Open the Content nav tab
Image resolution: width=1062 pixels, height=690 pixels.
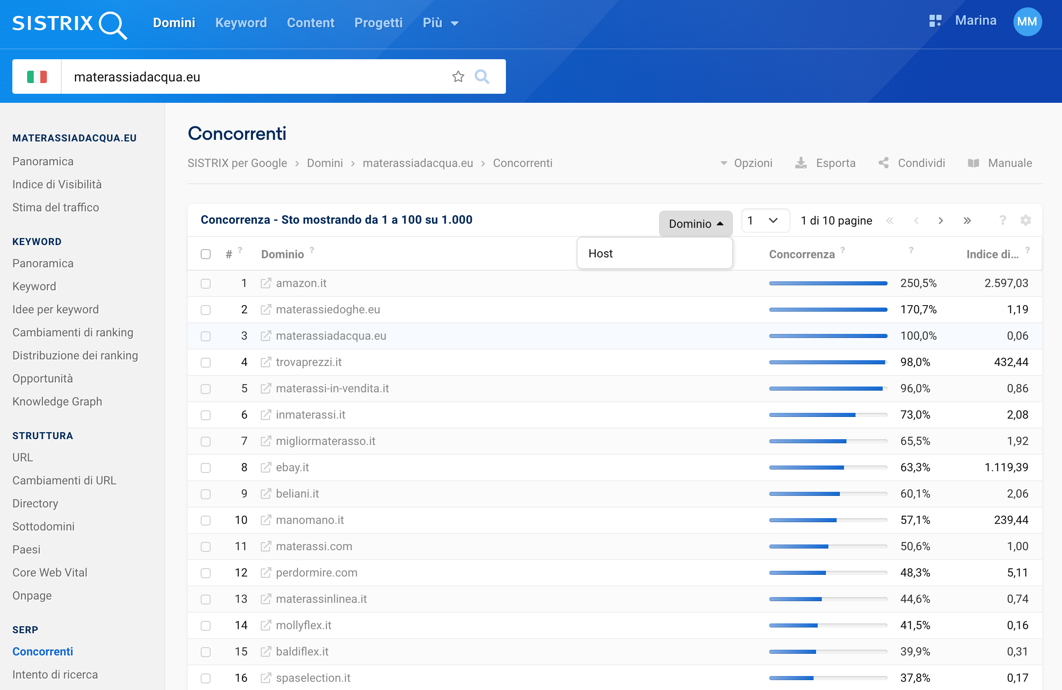point(311,23)
